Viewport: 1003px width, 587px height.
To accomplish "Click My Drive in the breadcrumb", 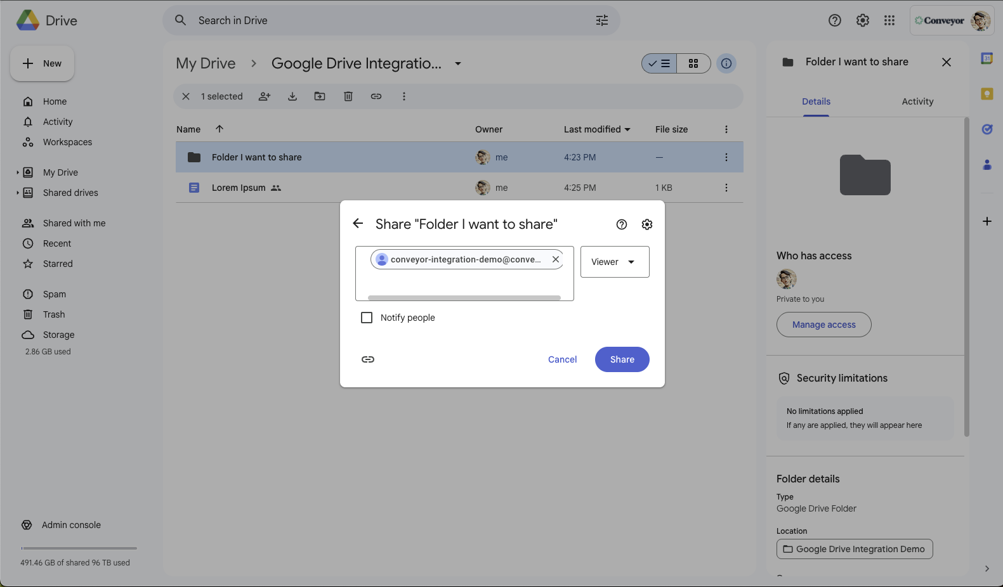I will point(206,63).
